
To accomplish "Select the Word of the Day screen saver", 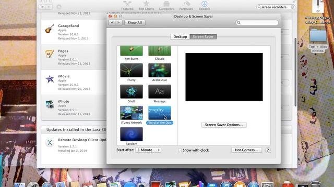I will tap(160, 115).
